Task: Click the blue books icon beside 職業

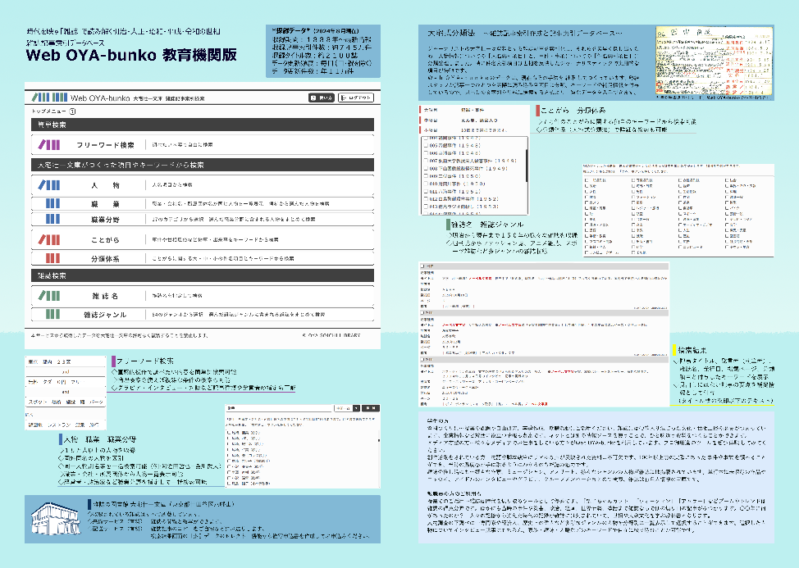Action: (53, 203)
